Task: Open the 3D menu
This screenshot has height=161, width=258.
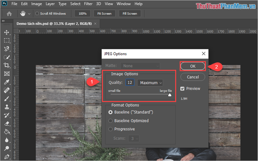Action: pos(98,4)
